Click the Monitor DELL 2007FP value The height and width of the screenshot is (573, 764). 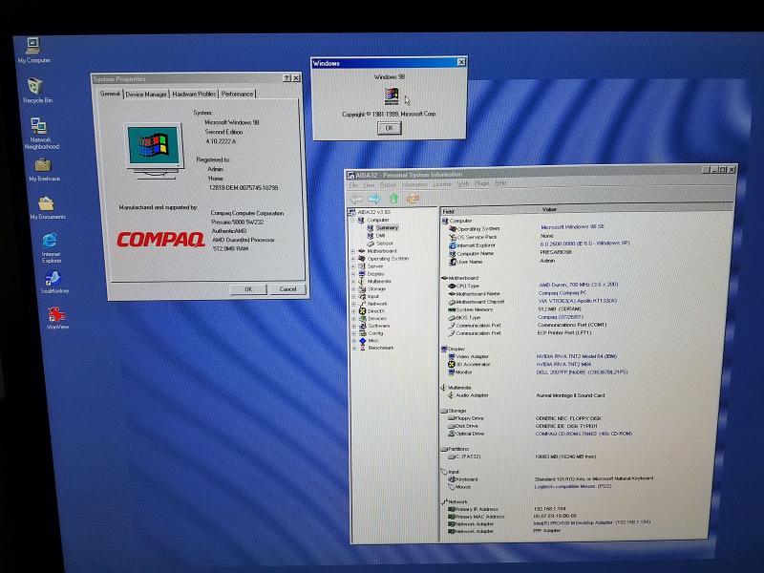coord(582,371)
